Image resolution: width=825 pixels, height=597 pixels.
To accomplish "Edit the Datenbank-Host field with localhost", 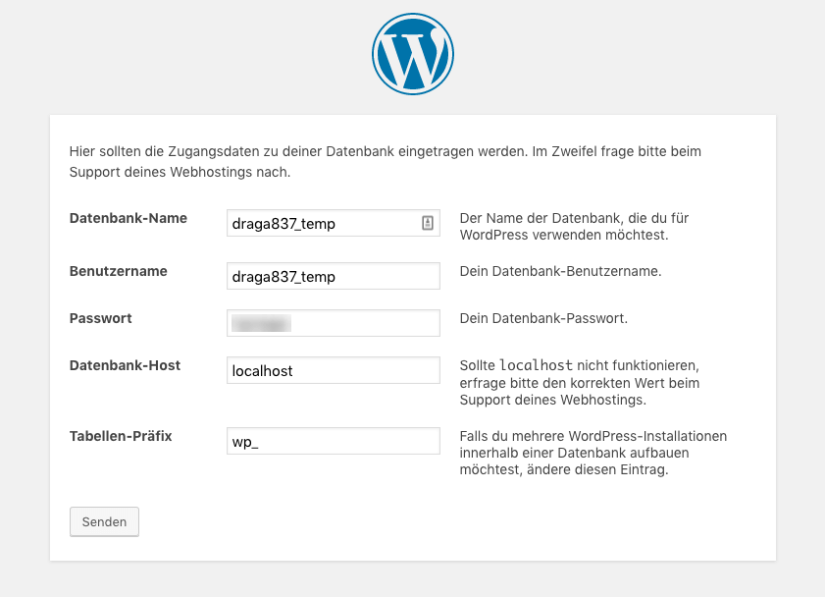I will [334, 370].
